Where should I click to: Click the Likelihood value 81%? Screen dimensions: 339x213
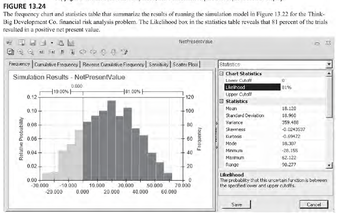(x=287, y=88)
